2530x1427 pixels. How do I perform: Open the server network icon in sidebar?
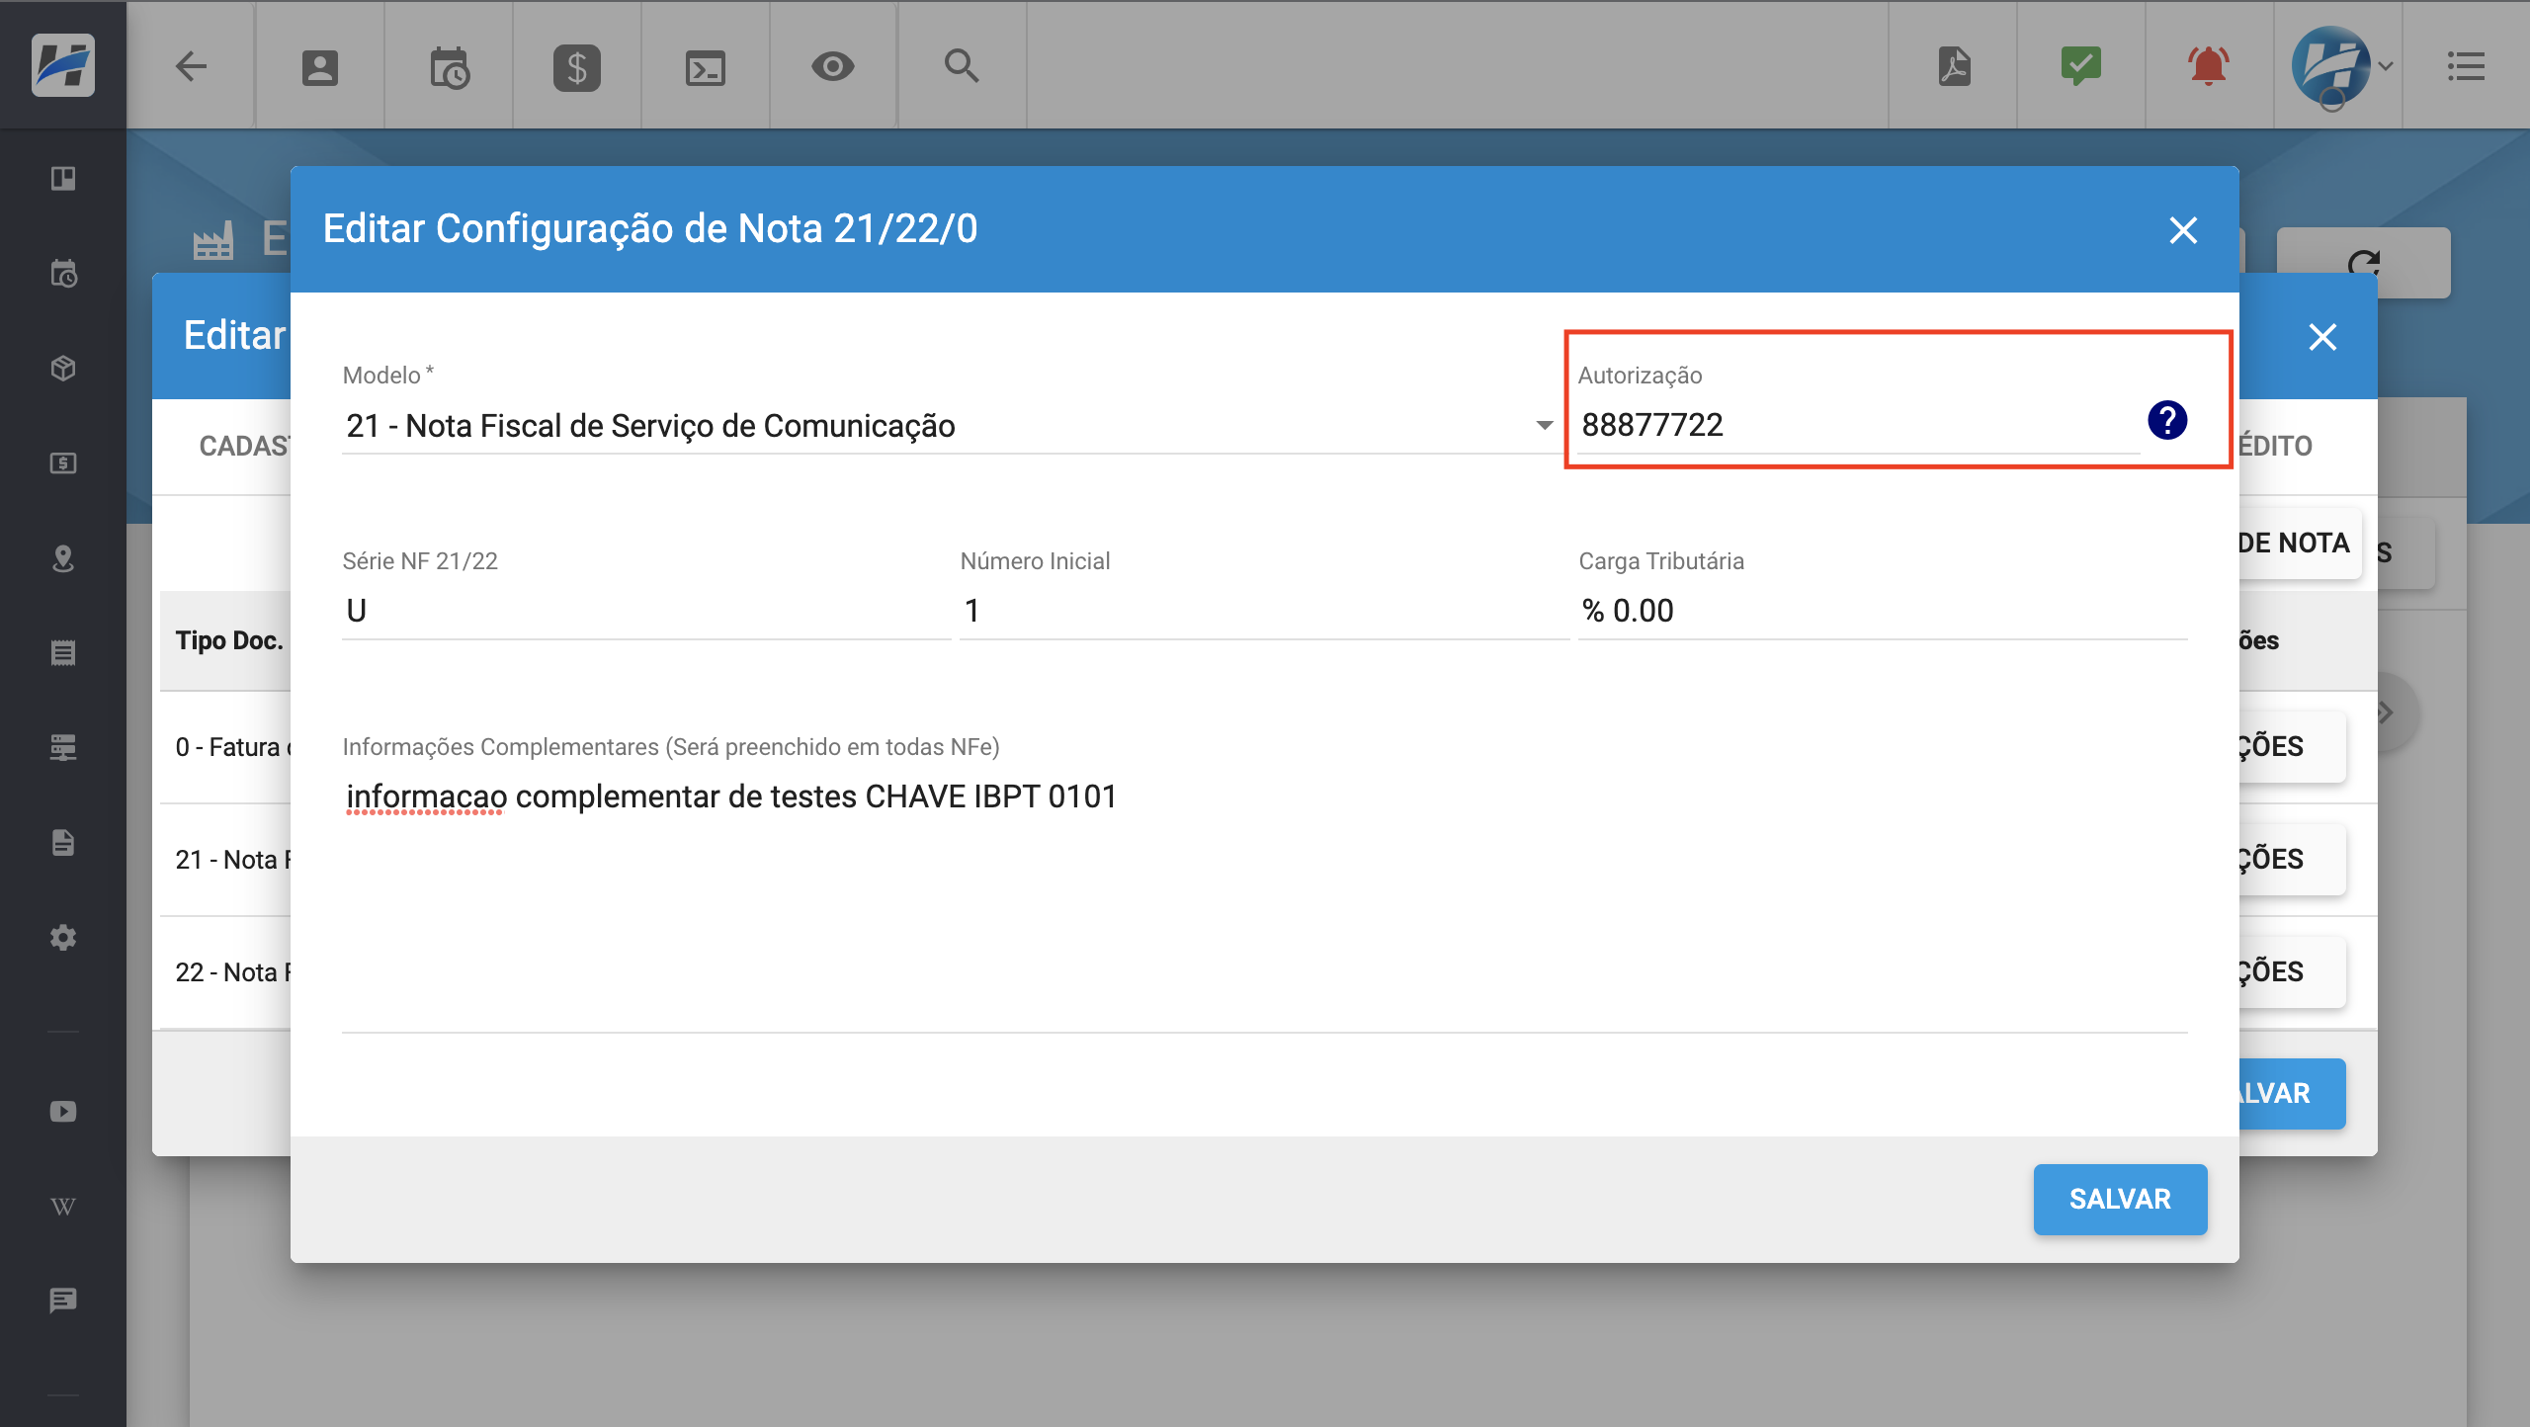tap(63, 747)
